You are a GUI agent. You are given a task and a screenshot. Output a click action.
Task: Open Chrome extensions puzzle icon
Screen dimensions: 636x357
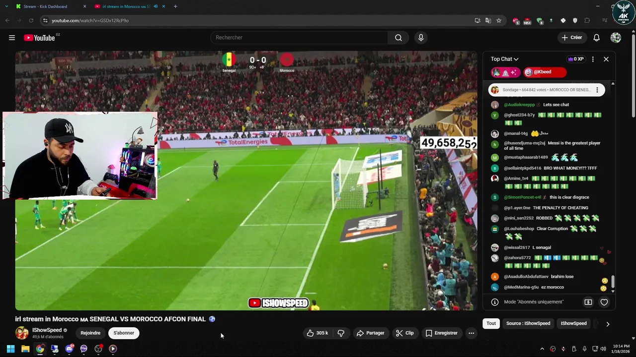pyautogui.click(x=587, y=20)
